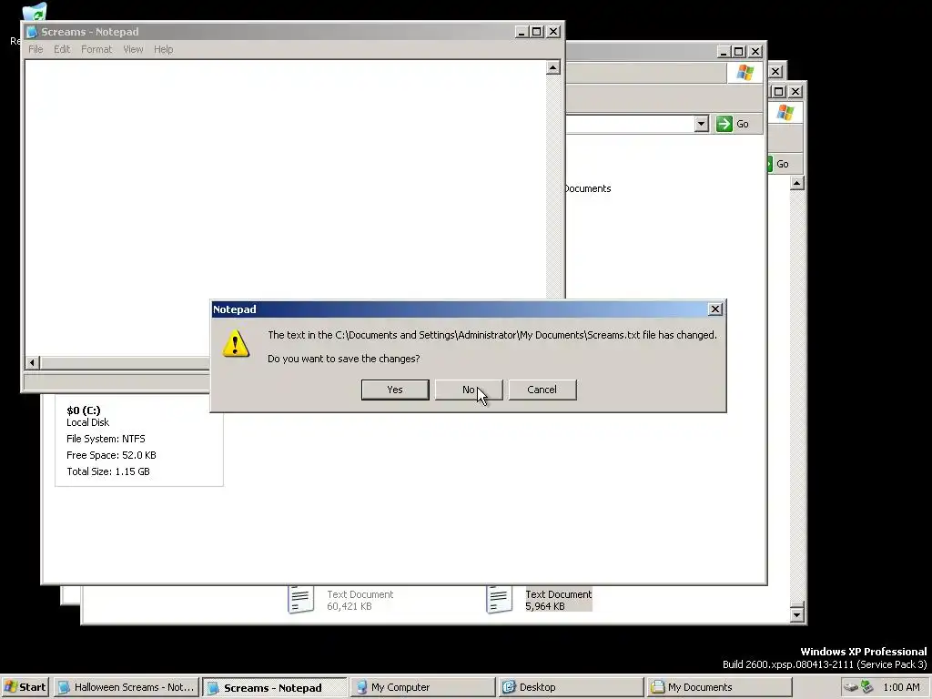Image resolution: width=932 pixels, height=699 pixels.
Task: Open the View menu in Screams Notepad
Action: 133,49
